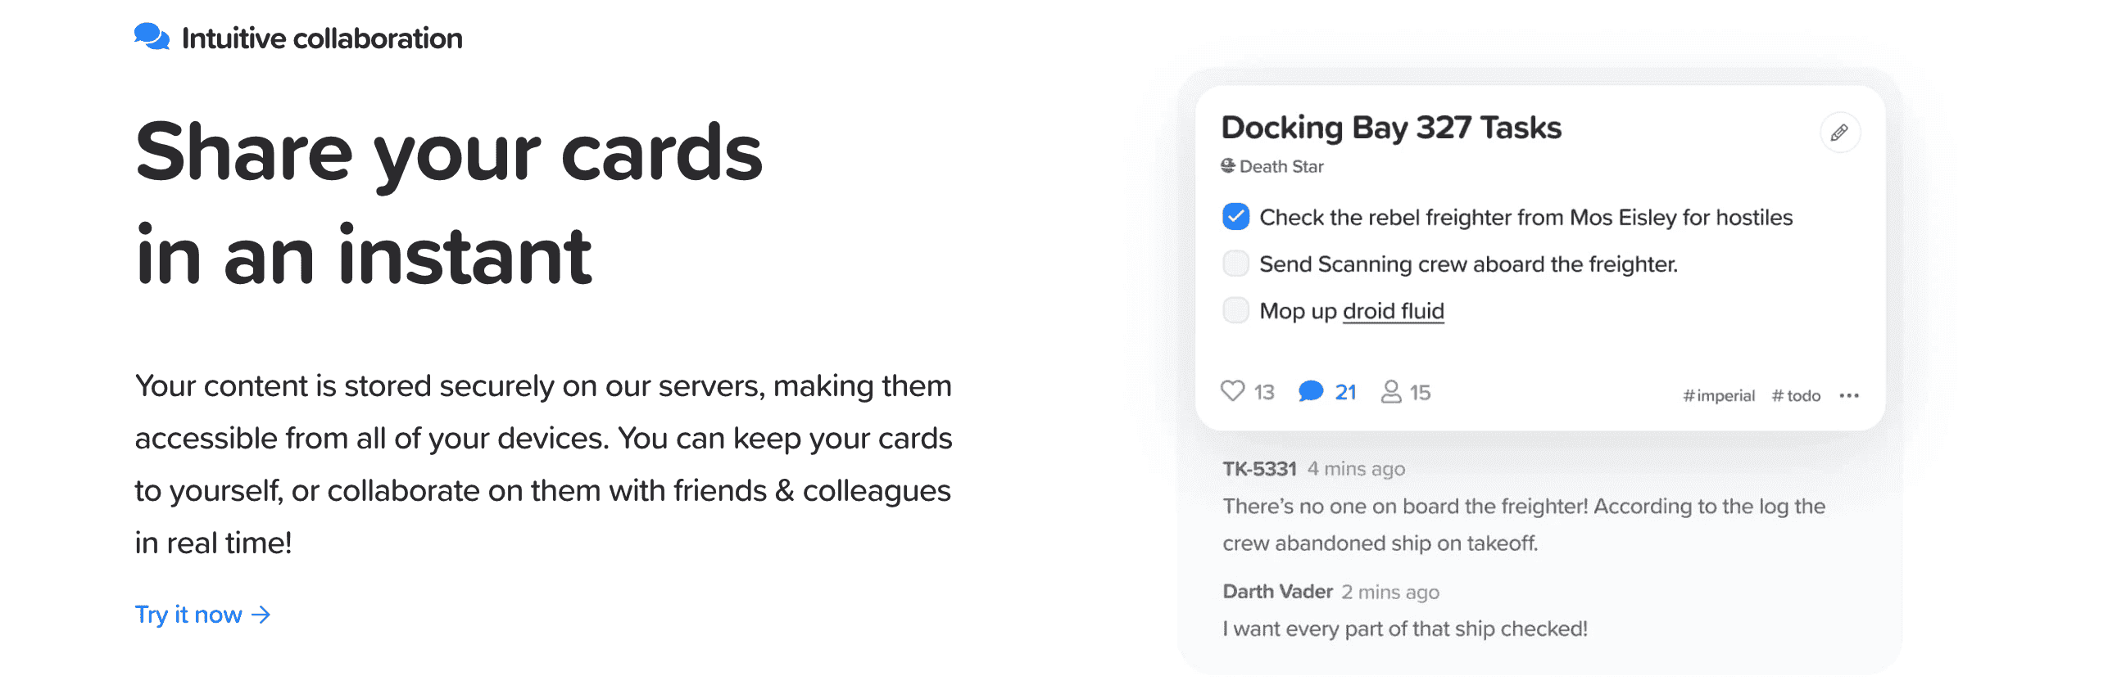Open comments via the blue speech bubble
This screenshot has width=2117, height=685.
1311,391
